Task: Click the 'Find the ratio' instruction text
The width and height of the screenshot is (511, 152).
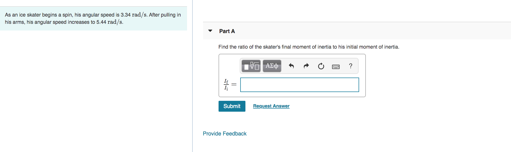Action: (309, 47)
